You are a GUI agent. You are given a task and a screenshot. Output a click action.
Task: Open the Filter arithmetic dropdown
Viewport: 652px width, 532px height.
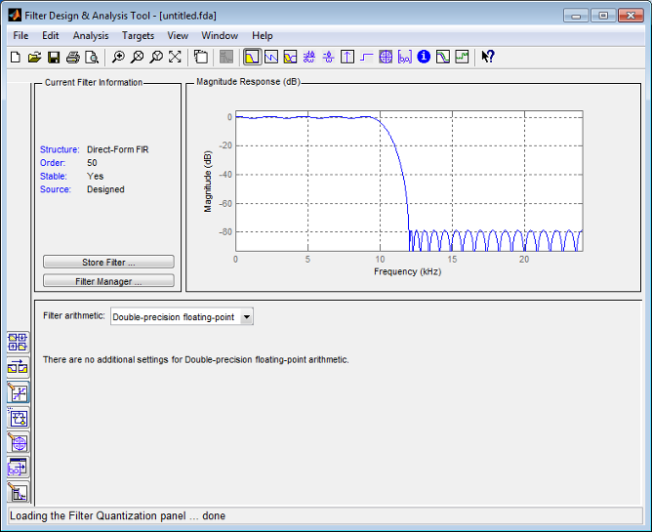point(182,317)
